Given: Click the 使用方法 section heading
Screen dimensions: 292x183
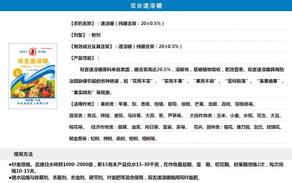Looking at the screenshot, I should (x=23, y=154).
